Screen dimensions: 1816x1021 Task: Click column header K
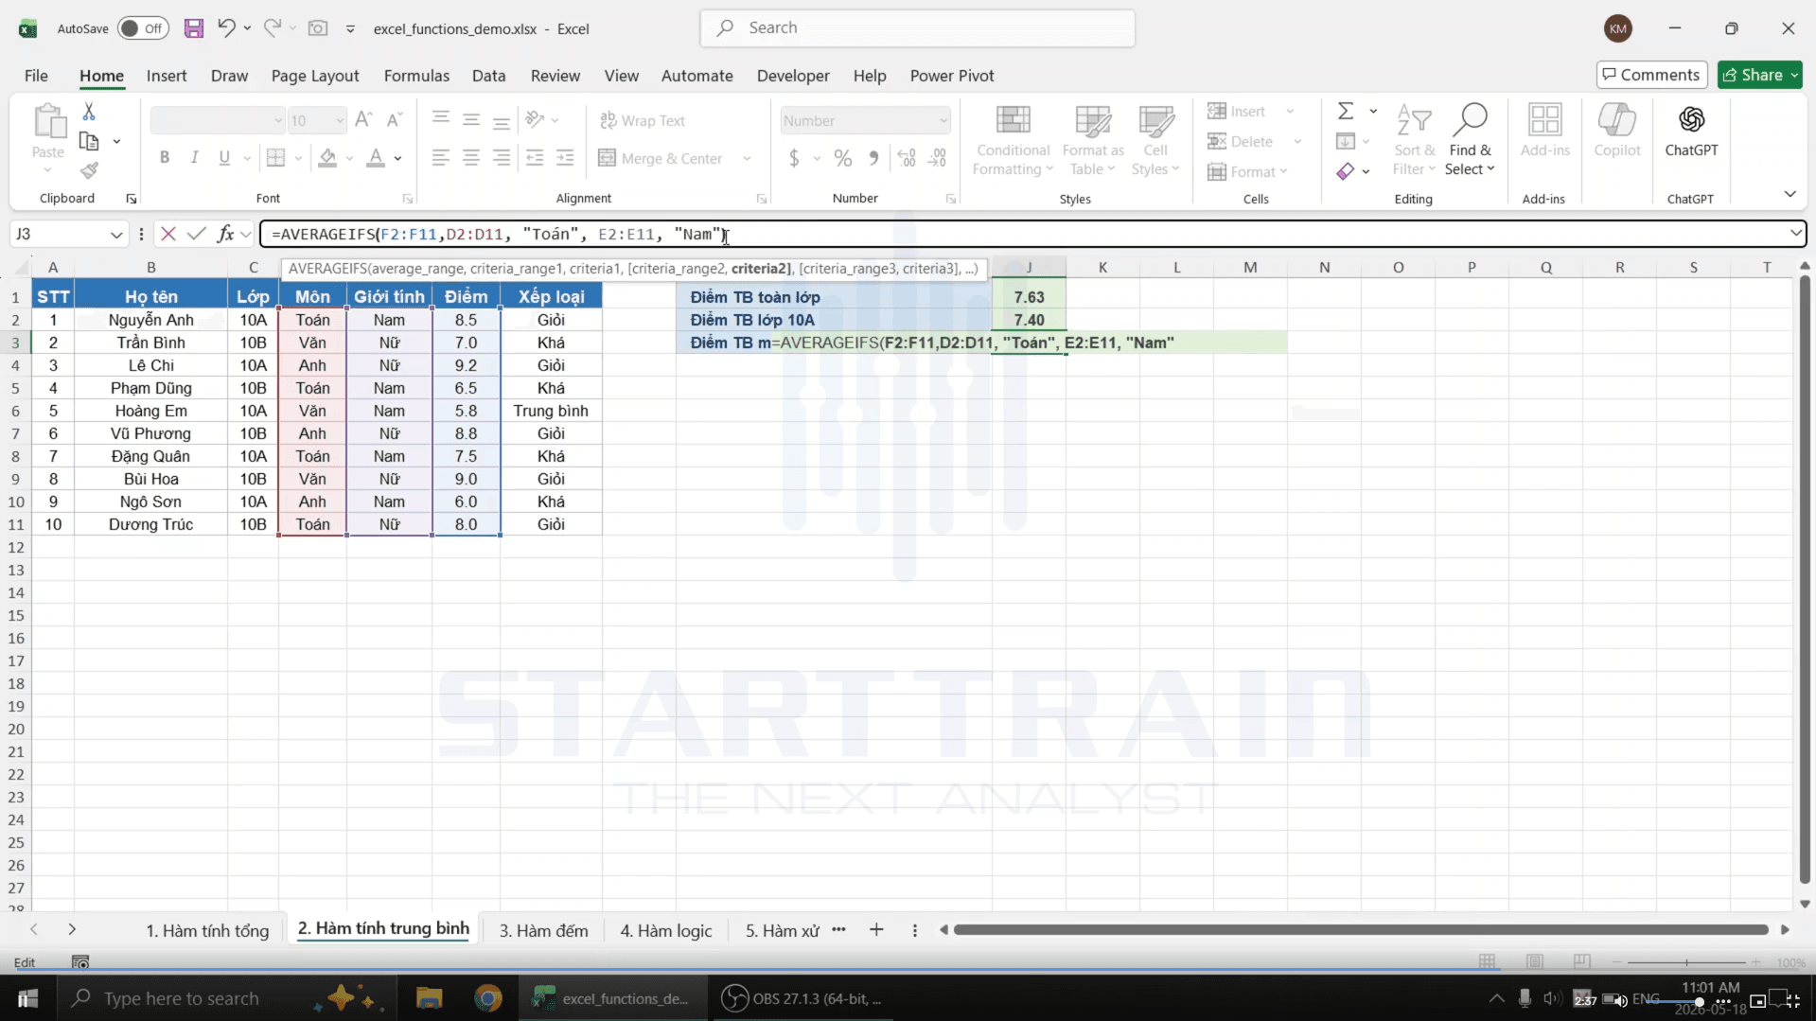coord(1102,268)
